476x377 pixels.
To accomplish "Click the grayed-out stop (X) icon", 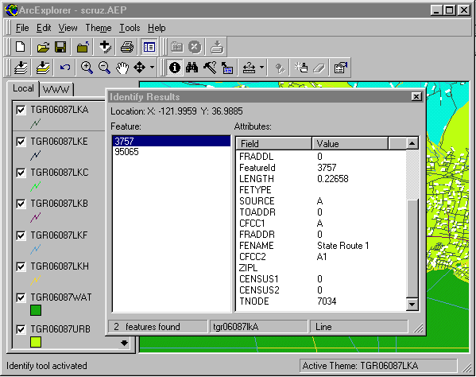I will (x=195, y=47).
